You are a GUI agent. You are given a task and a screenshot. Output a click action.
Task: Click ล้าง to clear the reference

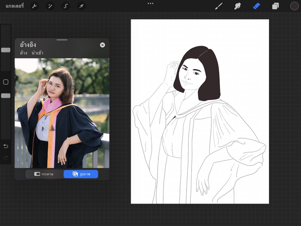click(24, 53)
